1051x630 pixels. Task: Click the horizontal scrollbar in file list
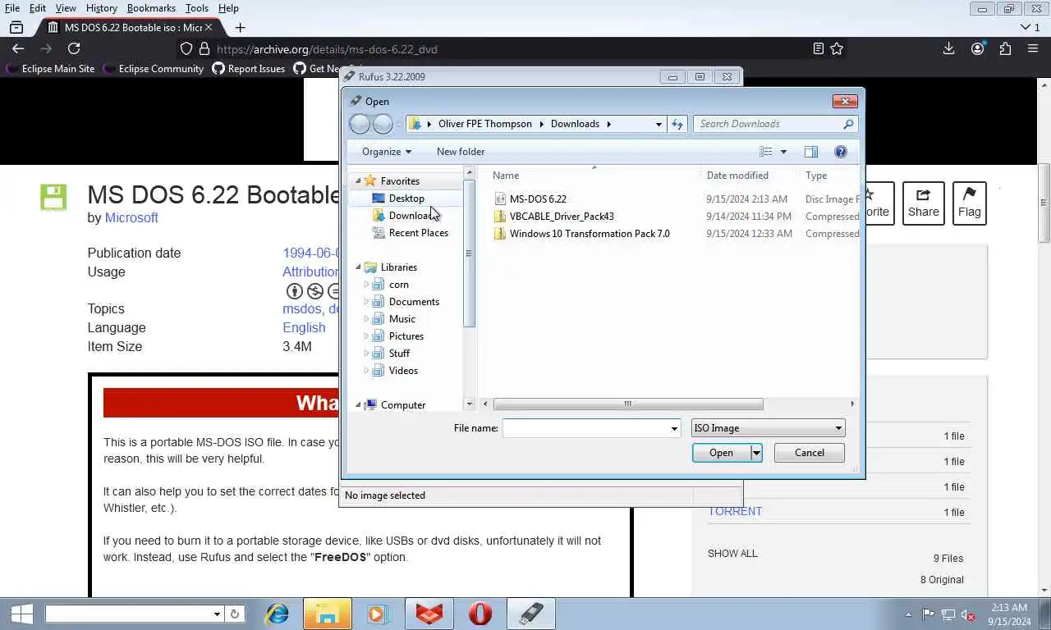tap(628, 404)
